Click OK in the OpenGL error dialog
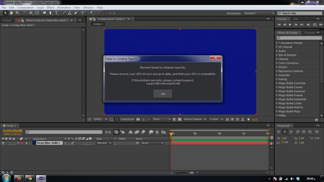The height and width of the screenshot is (182, 324). 163,94
